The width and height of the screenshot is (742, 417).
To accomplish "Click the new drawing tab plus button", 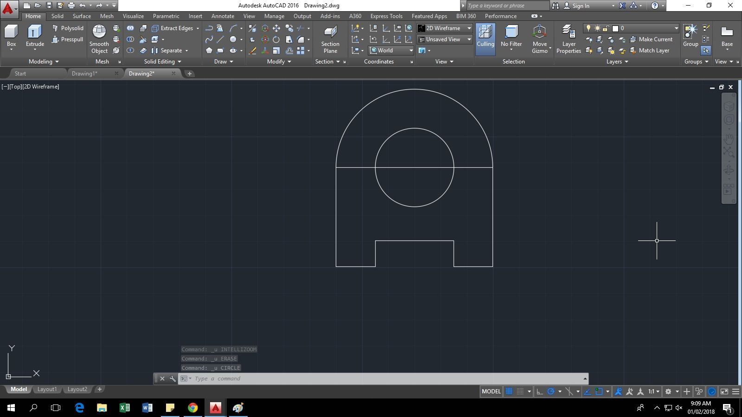I will [x=189, y=74].
